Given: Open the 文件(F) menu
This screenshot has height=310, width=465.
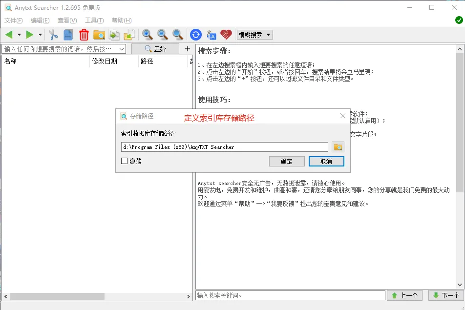Looking at the screenshot, I should (x=14, y=21).
